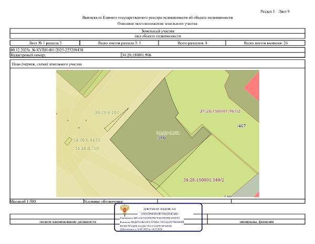Screen dimensions: 315x244
Task: Click the subtitle 'Описание местоположения земельного участка'
Action: [x=157, y=24]
